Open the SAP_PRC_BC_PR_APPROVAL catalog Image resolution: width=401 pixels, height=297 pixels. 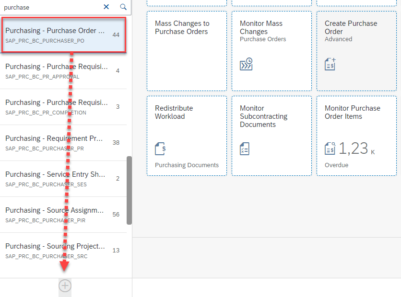coord(63,71)
